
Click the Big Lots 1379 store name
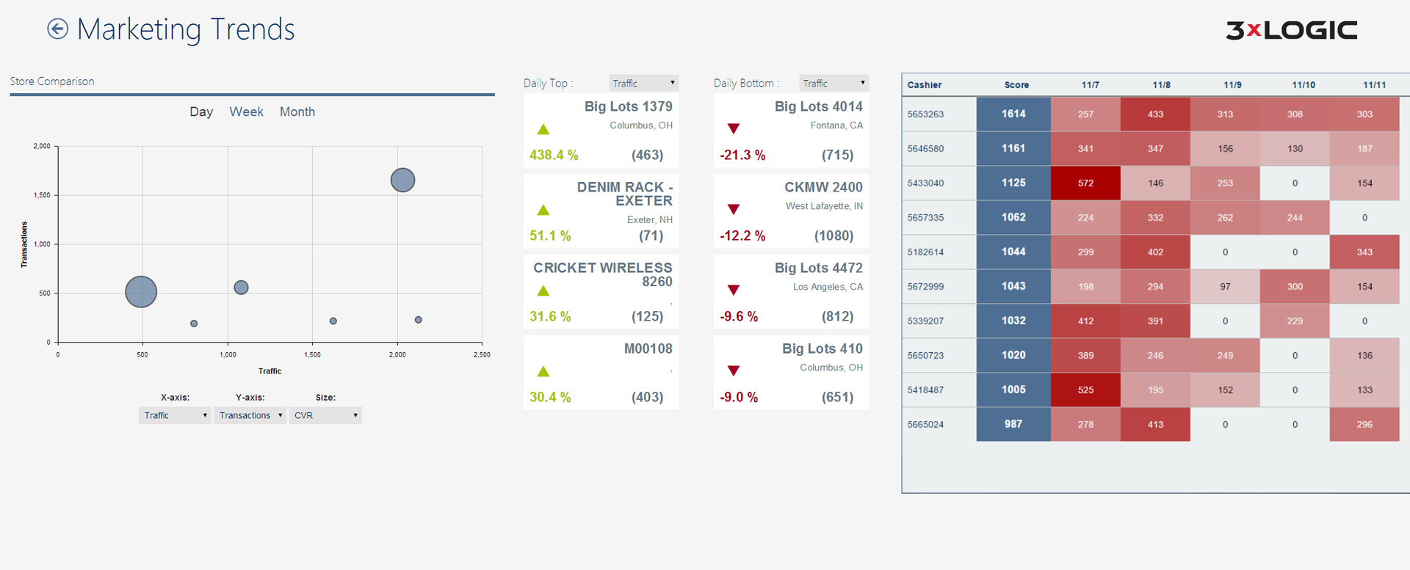click(x=629, y=106)
